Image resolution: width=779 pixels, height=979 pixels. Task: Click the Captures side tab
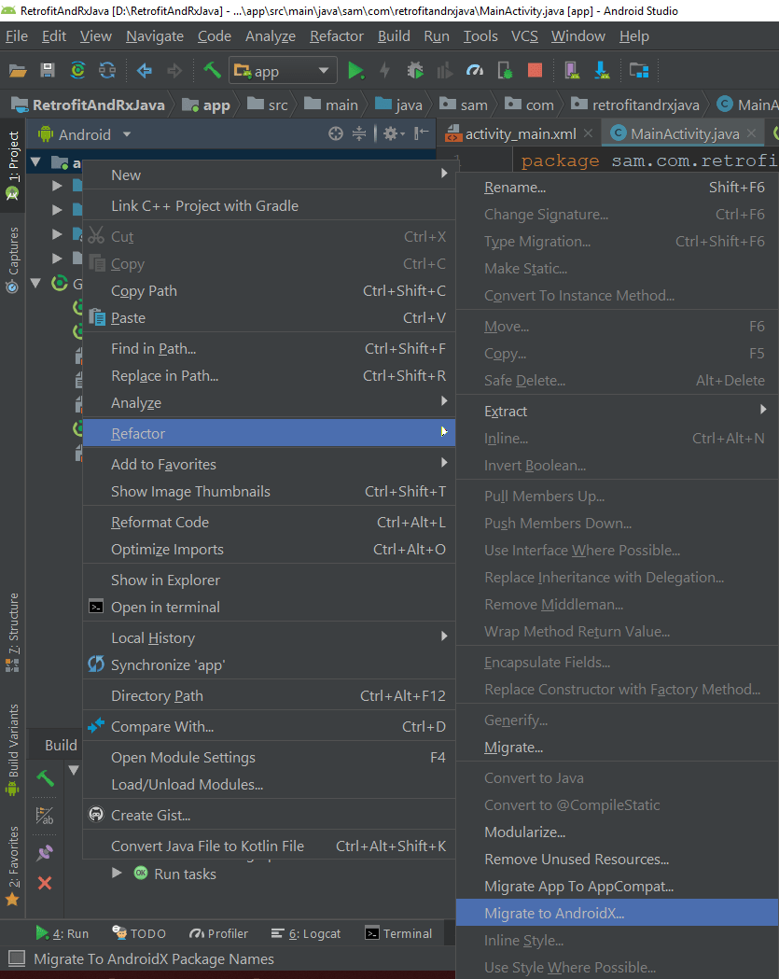point(12,259)
